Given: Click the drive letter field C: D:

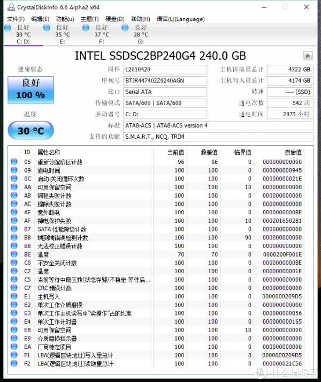Looking at the screenshot, I should 165,114.
